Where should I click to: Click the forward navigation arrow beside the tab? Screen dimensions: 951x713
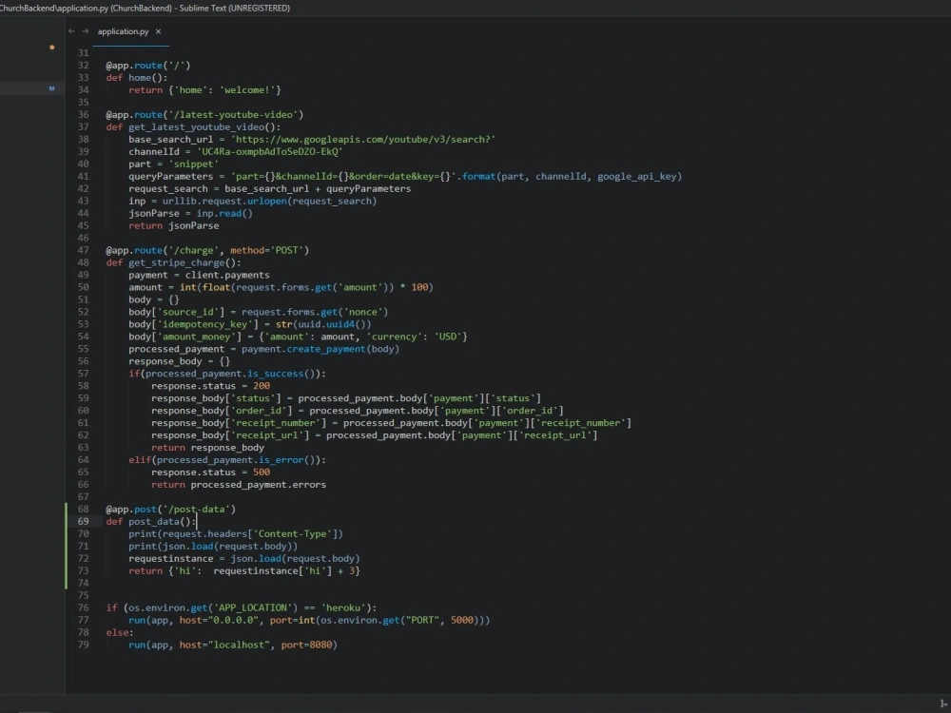point(85,31)
